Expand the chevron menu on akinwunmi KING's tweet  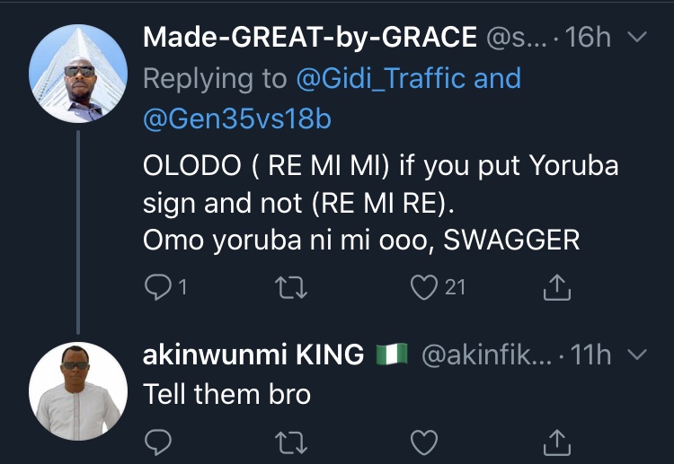637,356
